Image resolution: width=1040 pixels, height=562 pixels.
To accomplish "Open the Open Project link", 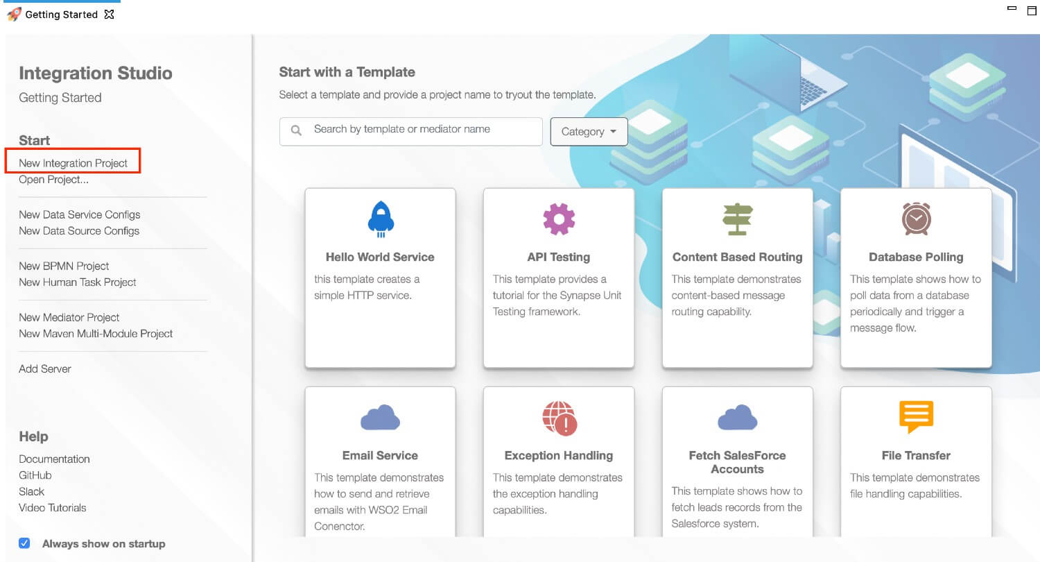I will click(x=53, y=180).
